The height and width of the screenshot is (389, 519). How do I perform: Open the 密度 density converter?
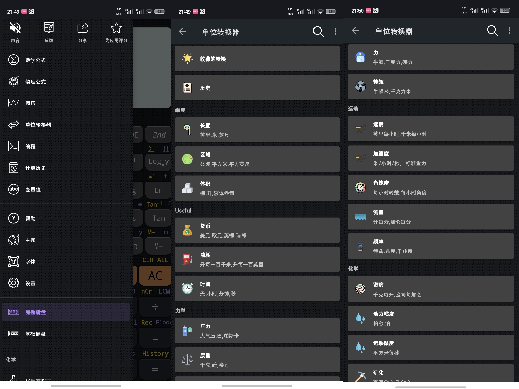(x=431, y=289)
